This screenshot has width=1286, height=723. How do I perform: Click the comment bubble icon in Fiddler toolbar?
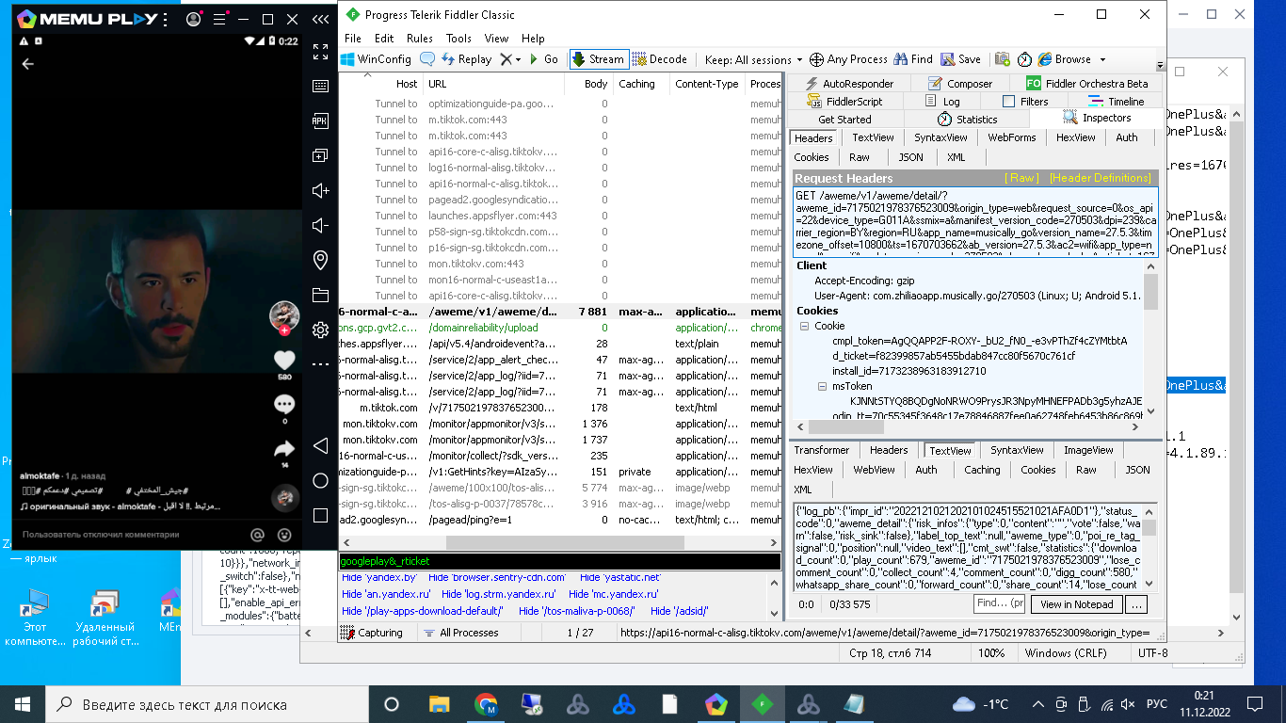click(x=426, y=59)
